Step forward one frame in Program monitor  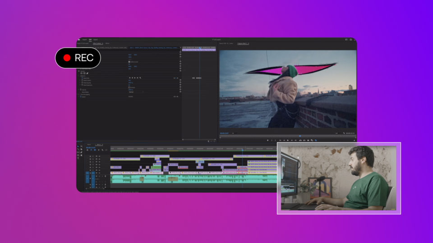click(292, 140)
